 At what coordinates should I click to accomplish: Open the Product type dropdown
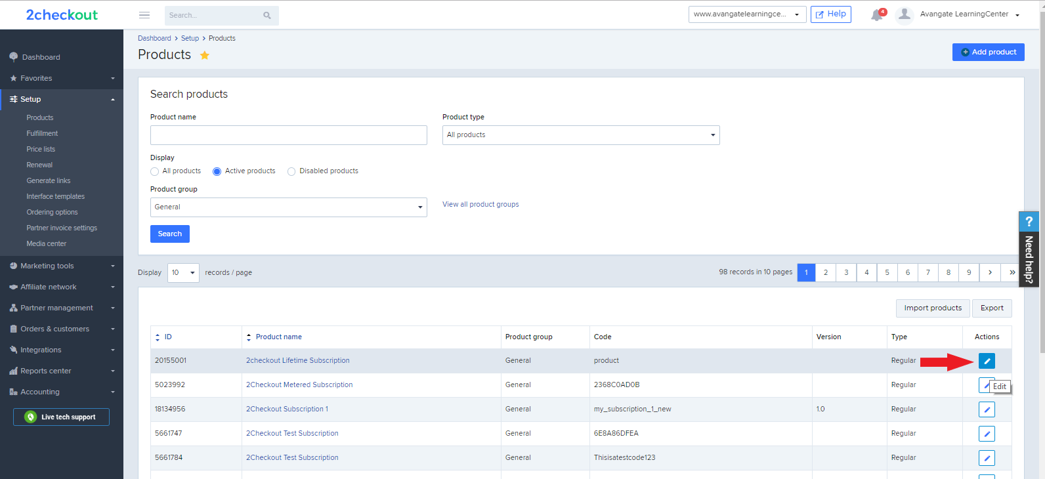581,135
